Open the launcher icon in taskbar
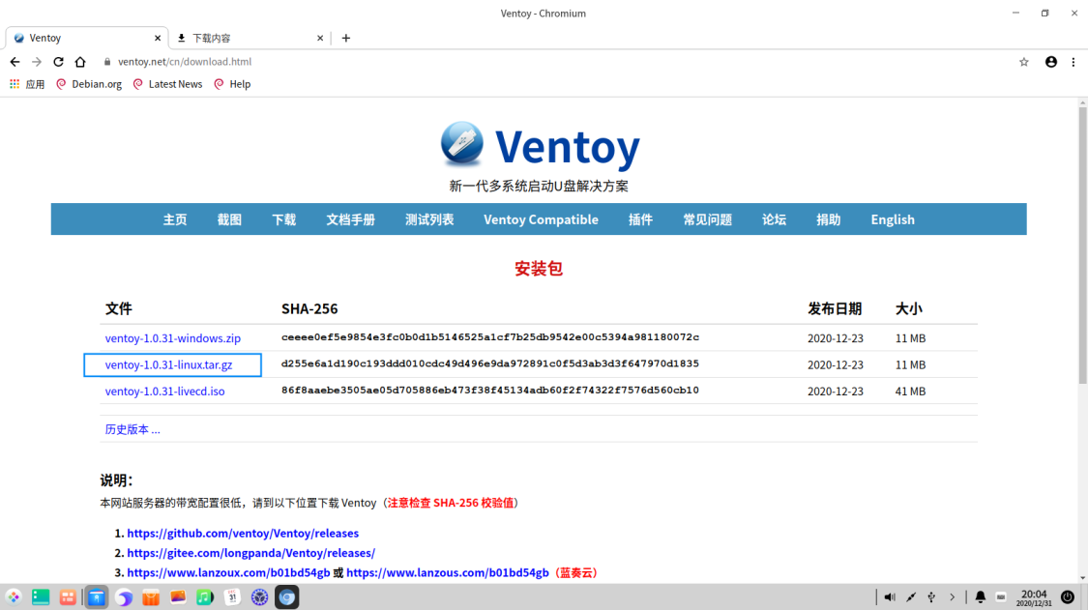 (x=14, y=596)
